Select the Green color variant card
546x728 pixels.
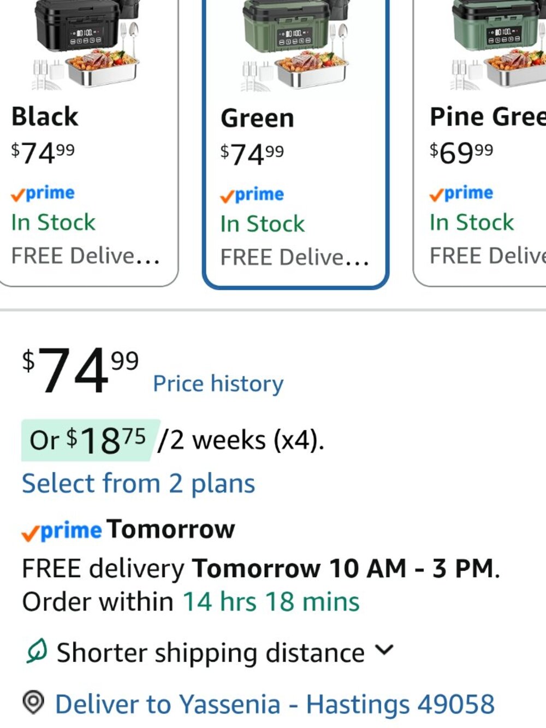pos(295,143)
